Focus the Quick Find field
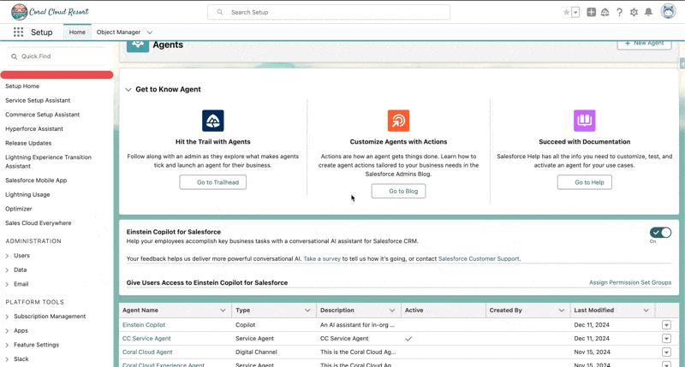This screenshot has width=685, height=367. pos(57,56)
